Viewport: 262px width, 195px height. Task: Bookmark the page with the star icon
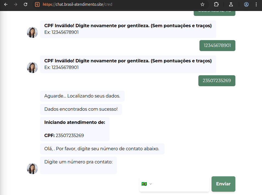click(x=202, y=4)
